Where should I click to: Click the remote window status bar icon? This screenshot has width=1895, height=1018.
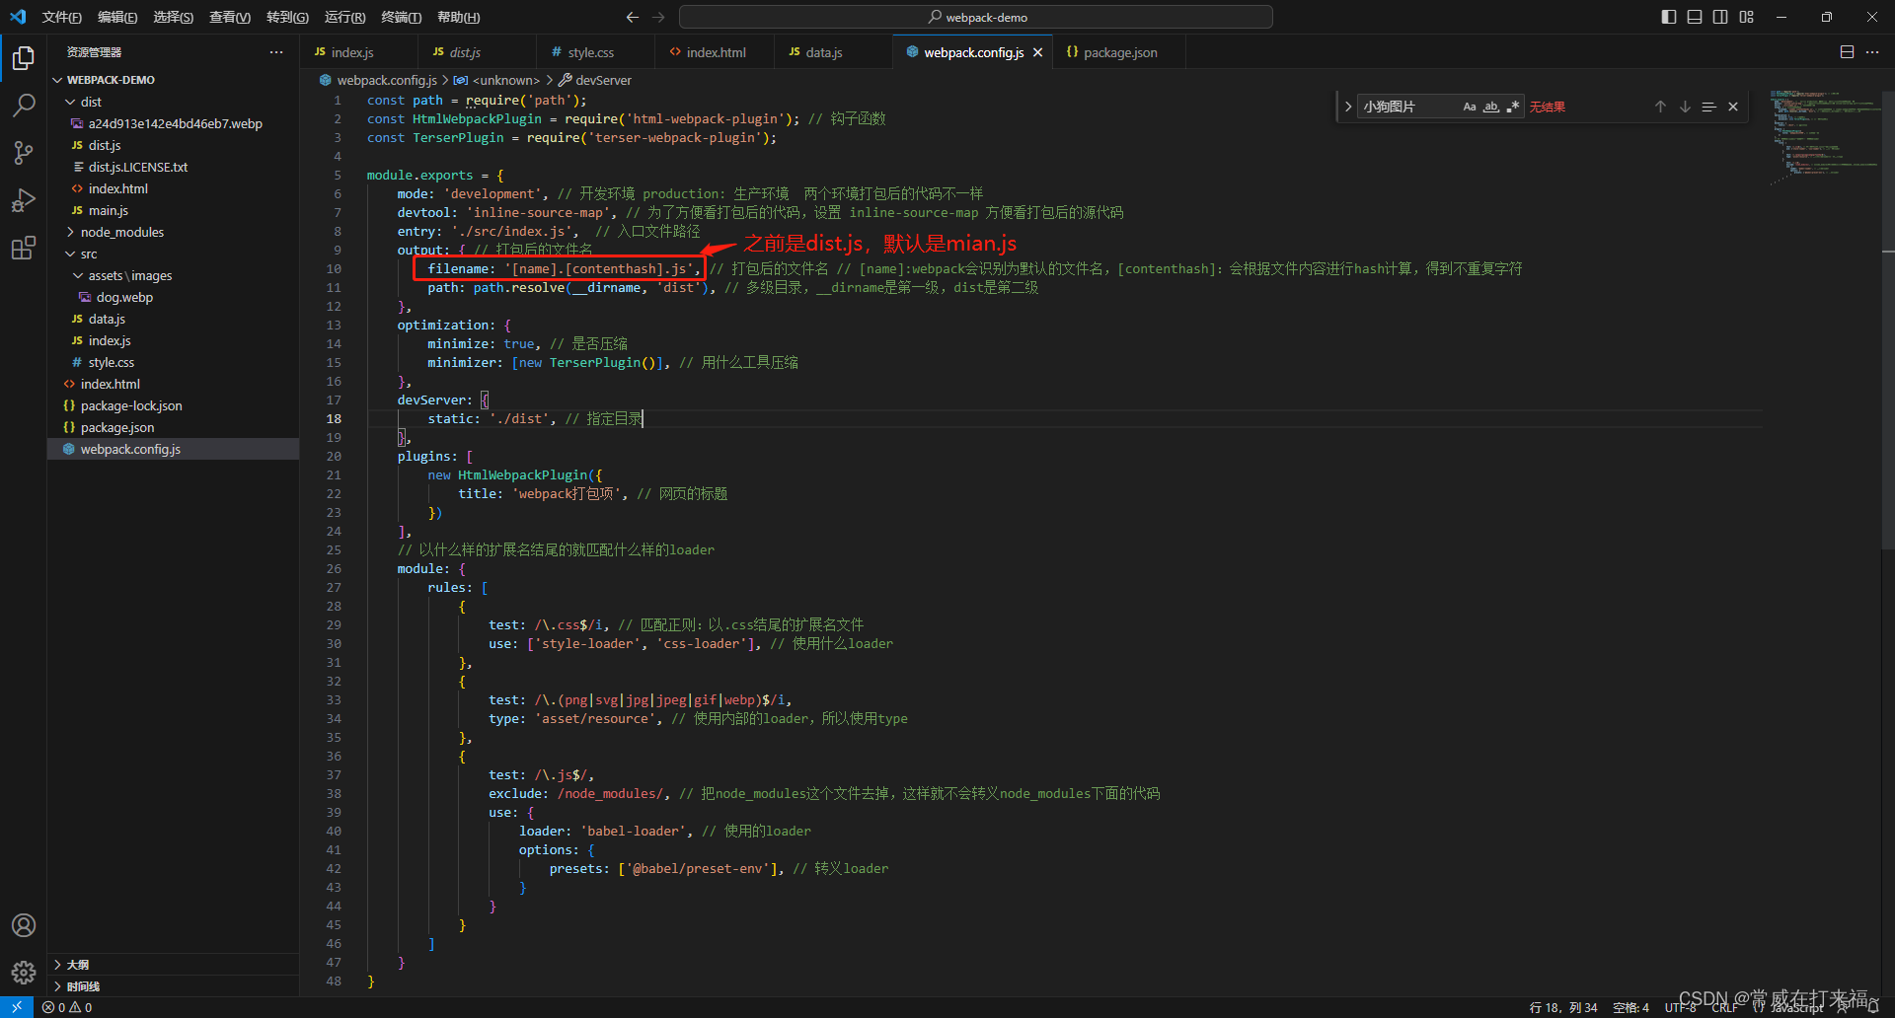17,1007
